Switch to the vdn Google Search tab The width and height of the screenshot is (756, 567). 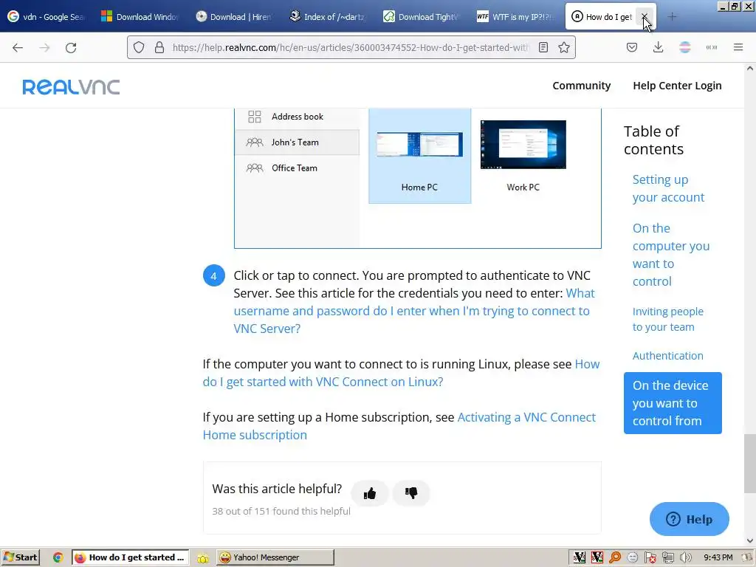pyautogui.click(x=47, y=17)
